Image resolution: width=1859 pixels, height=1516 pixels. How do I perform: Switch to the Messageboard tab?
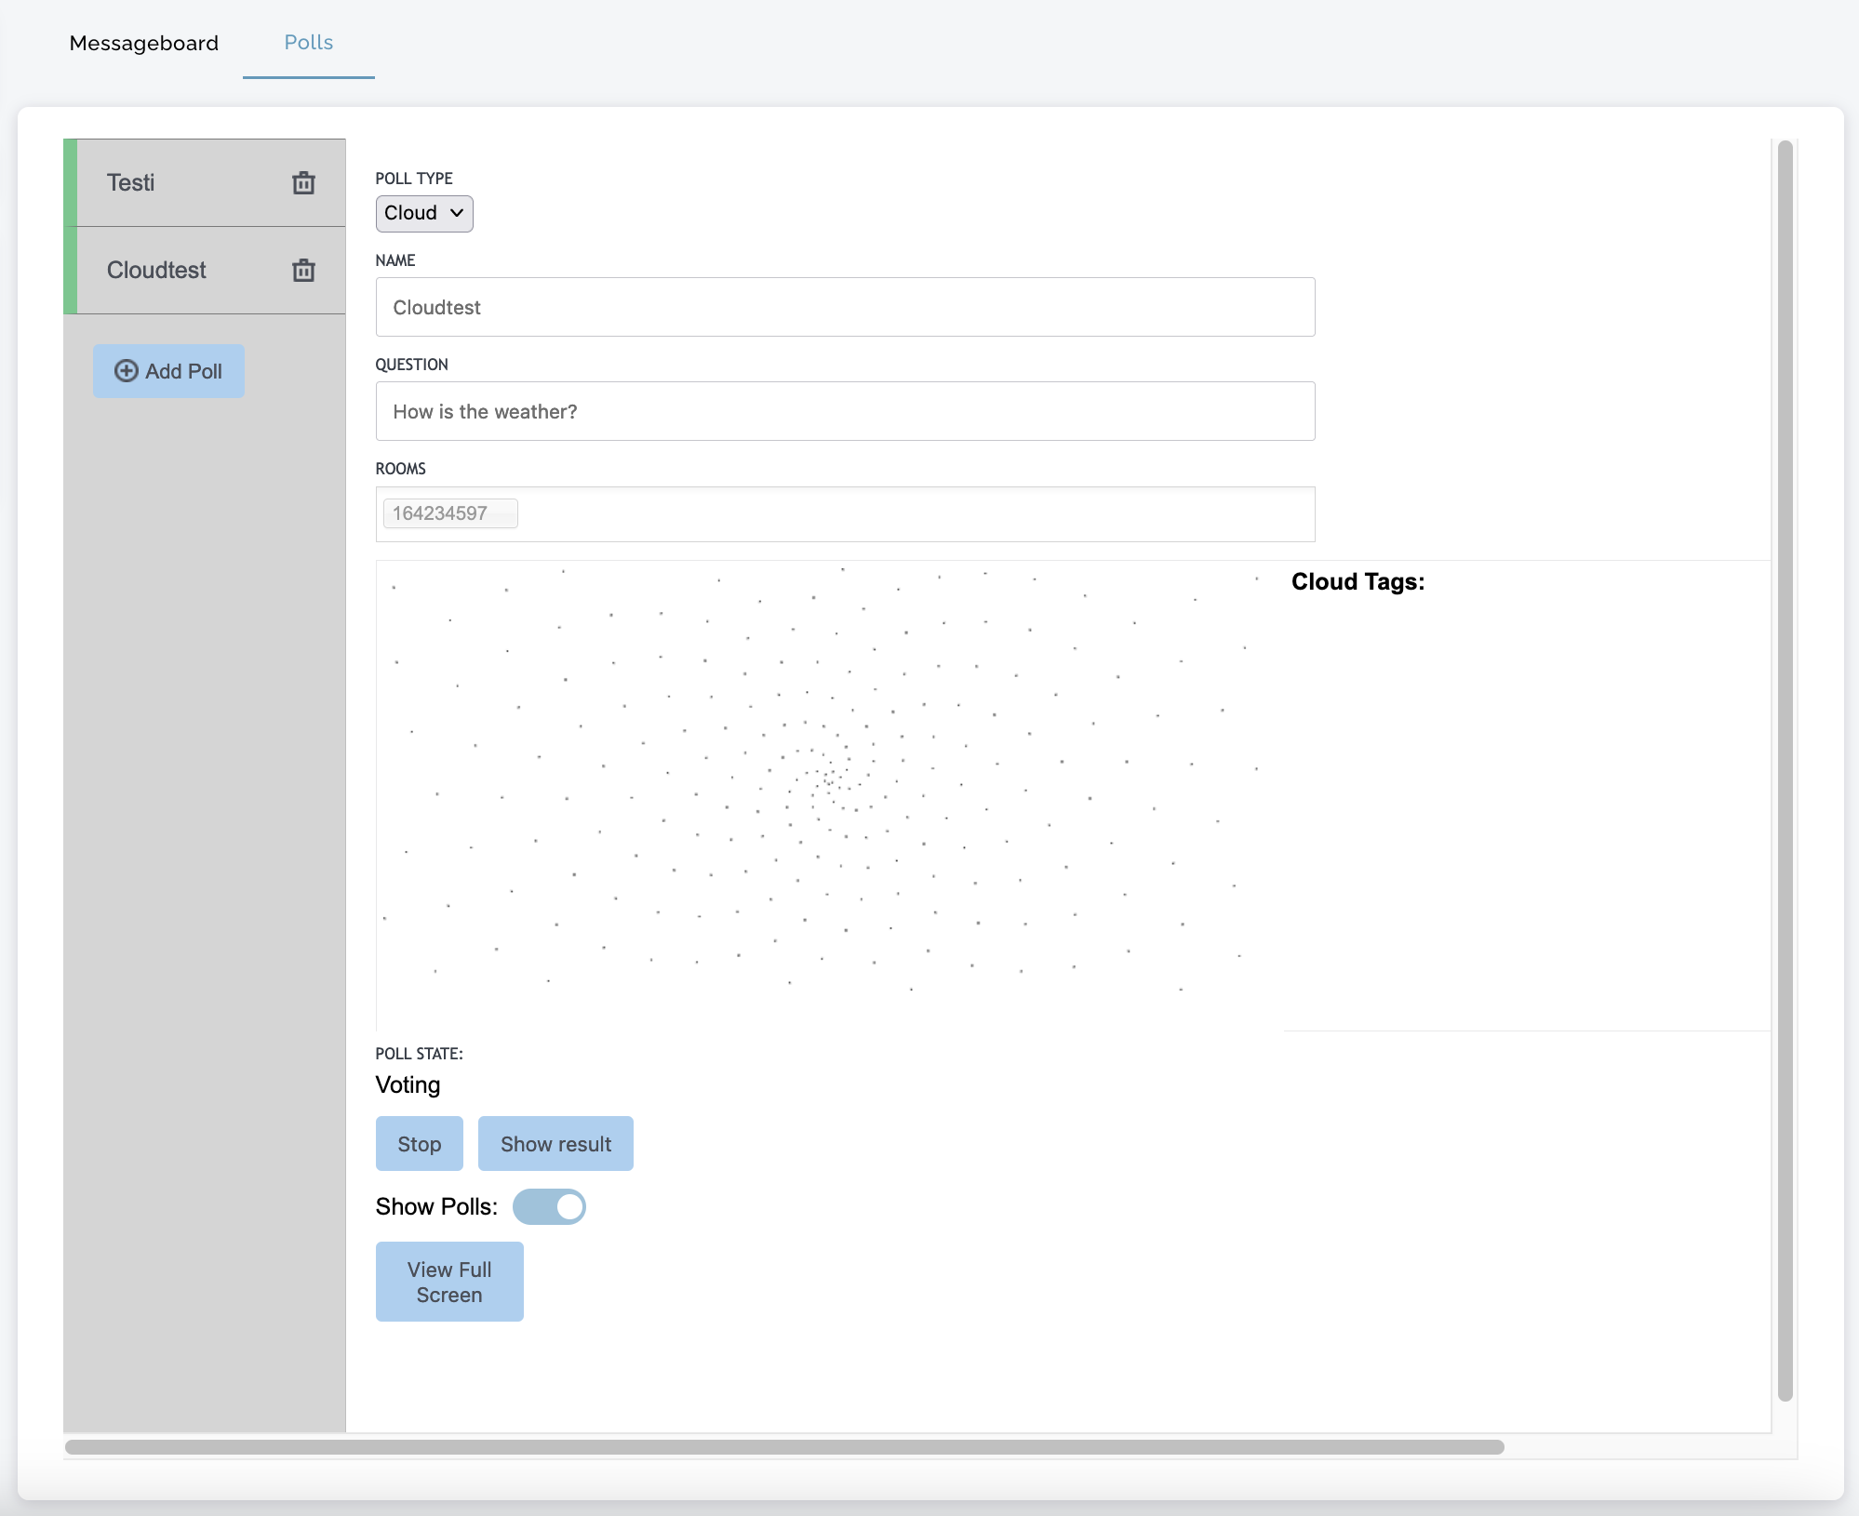(144, 43)
